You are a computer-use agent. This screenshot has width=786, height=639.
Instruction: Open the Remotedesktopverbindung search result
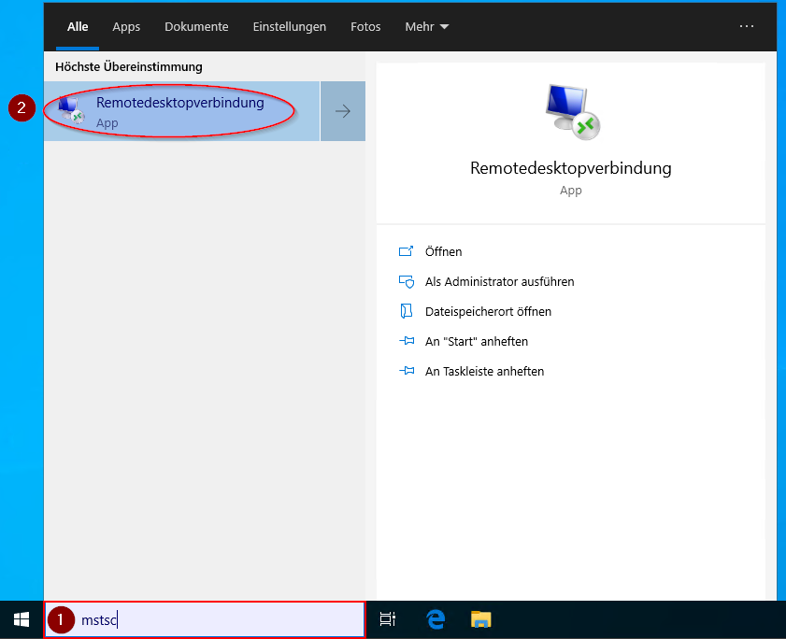click(180, 111)
